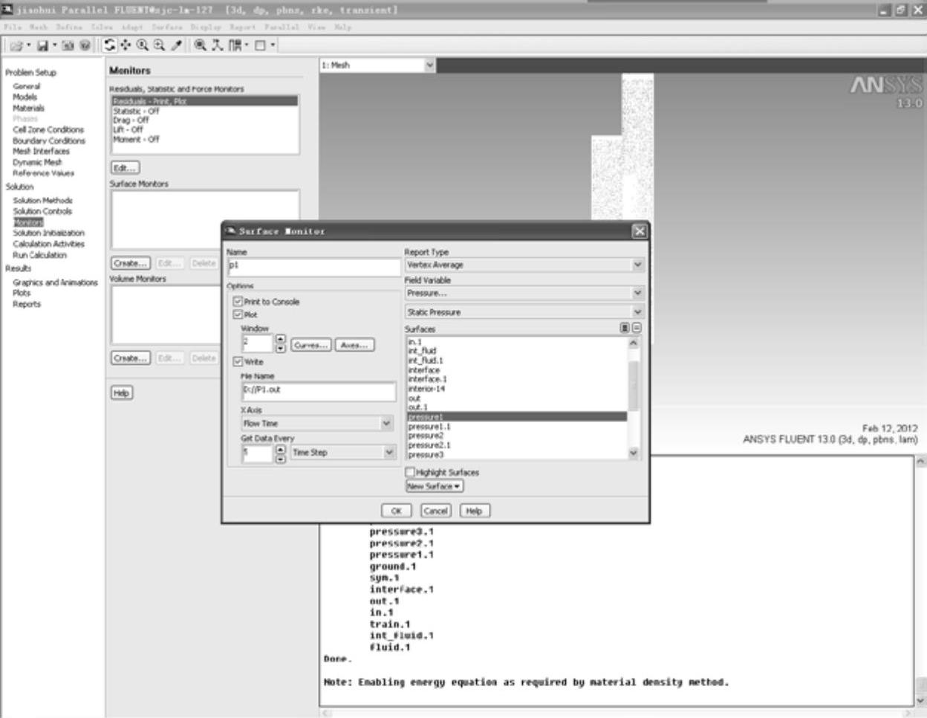This screenshot has height=718, width=927.
Task: Select the pan (four-arrow) view tool
Action: (126, 45)
